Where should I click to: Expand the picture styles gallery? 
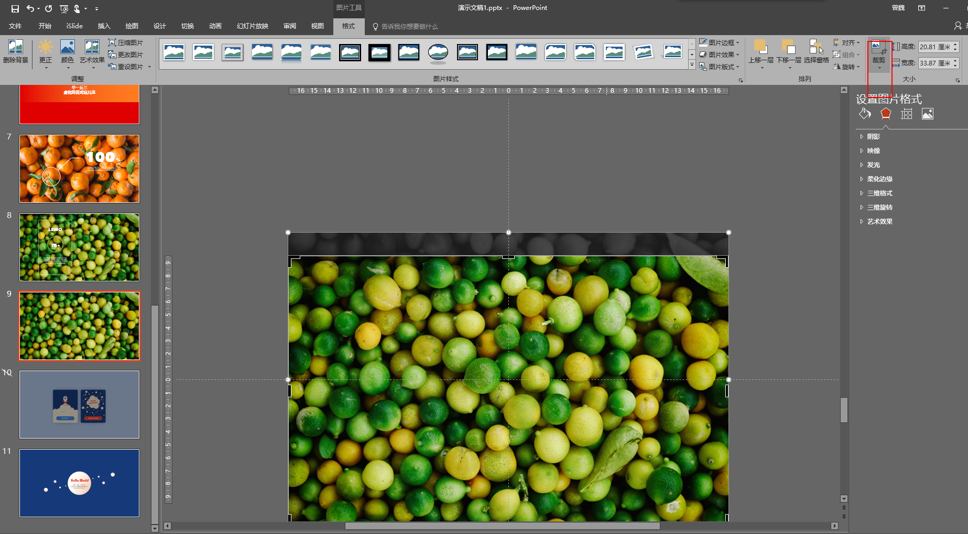click(692, 65)
